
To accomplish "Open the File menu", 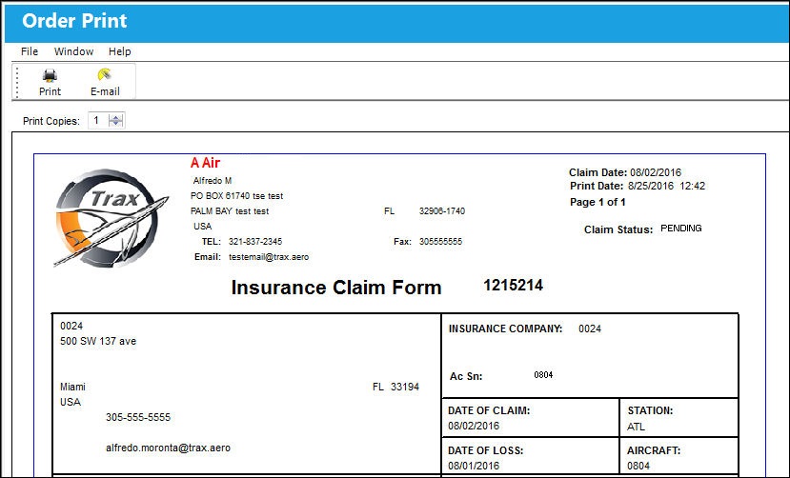I will [30, 51].
